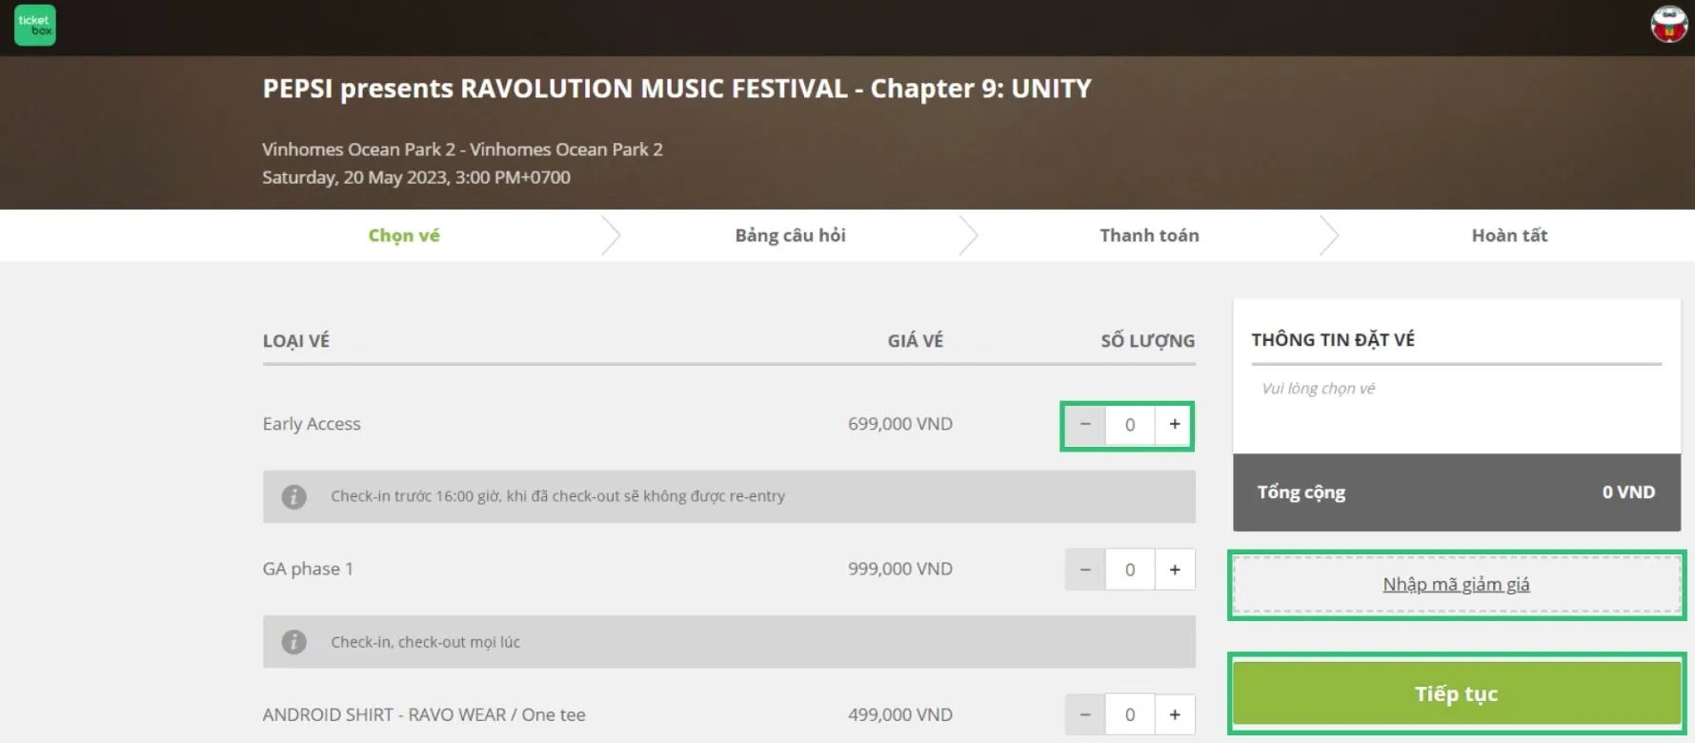Decrease GA phase 1 quantity with minus button
Viewport: 1695px width, 743px height.
click(x=1085, y=569)
